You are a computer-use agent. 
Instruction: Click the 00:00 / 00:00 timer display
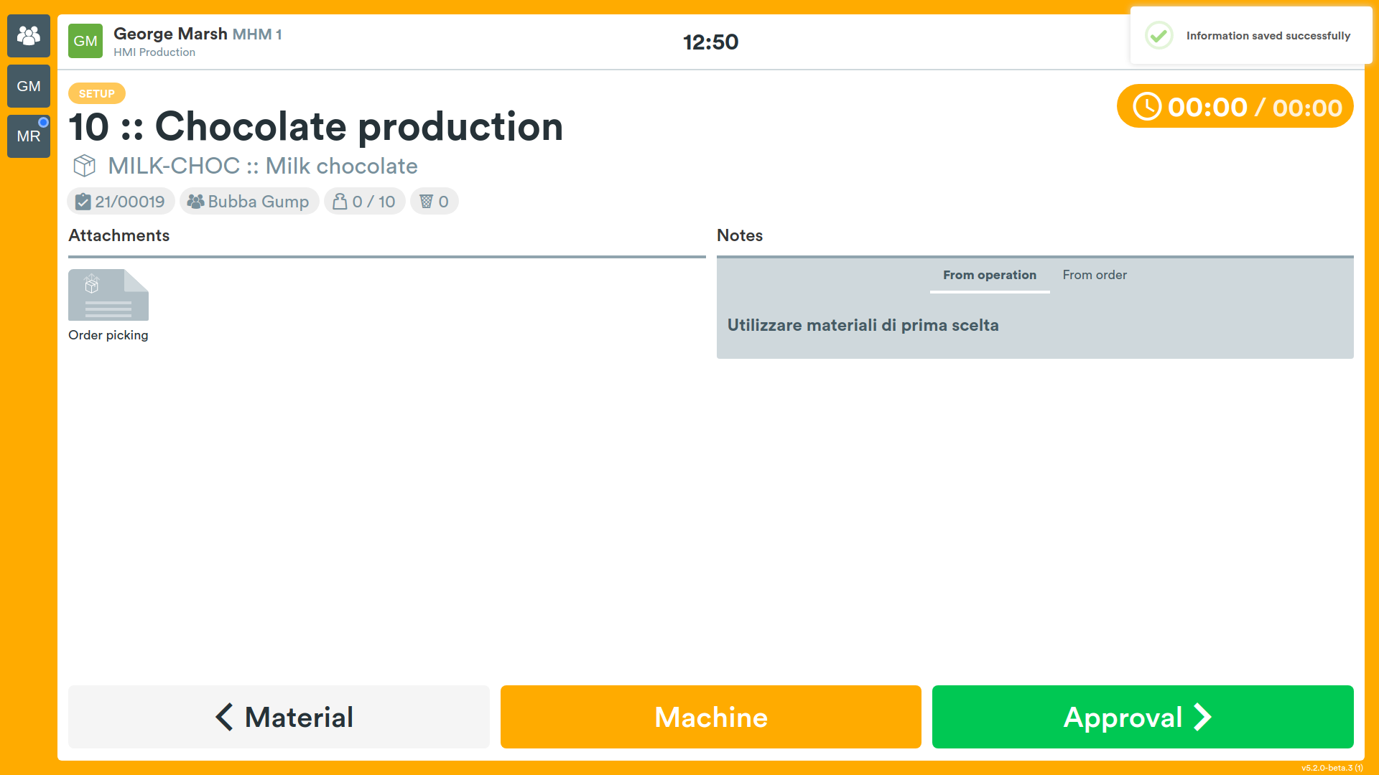1235,107
